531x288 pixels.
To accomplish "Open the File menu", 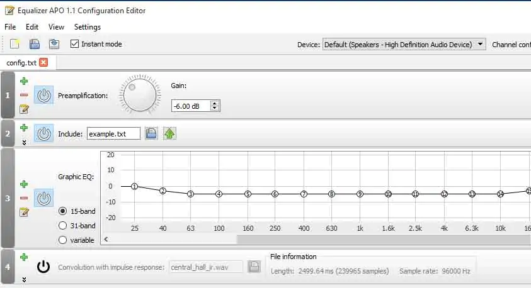I will [10, 26].
